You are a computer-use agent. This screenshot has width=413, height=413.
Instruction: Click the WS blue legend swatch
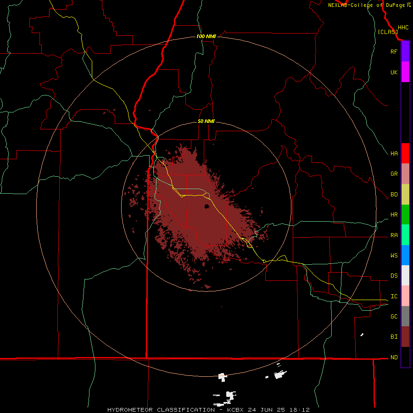(x=405, y=255)
